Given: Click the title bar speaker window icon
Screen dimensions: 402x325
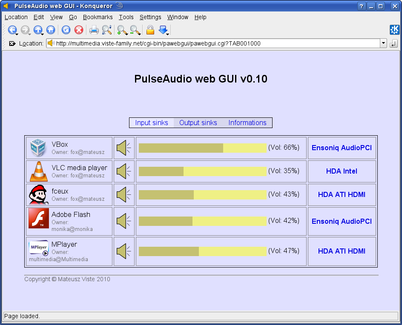Looking at the screenshot, I should (x=7, y=6).
